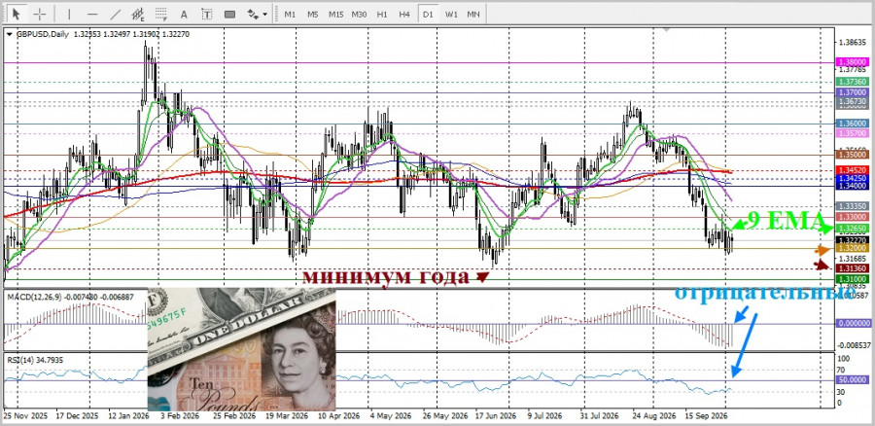
Task: Select the trendline drawing tool
Action: point(116,14)
